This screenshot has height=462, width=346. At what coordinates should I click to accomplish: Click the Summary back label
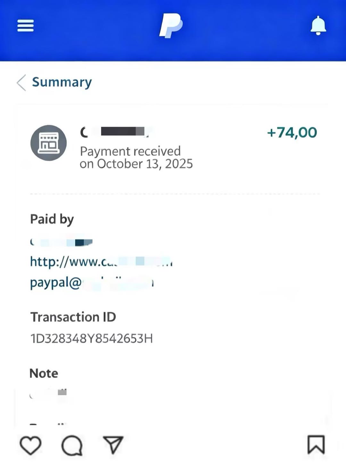[x=62, y=82]
